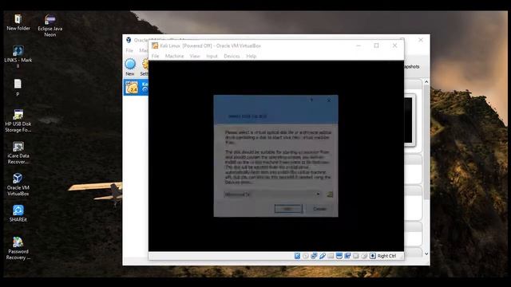This screenshot has height=287, width=511.
Task: Click the network adapter status bar icon
Action: point(314,256)
